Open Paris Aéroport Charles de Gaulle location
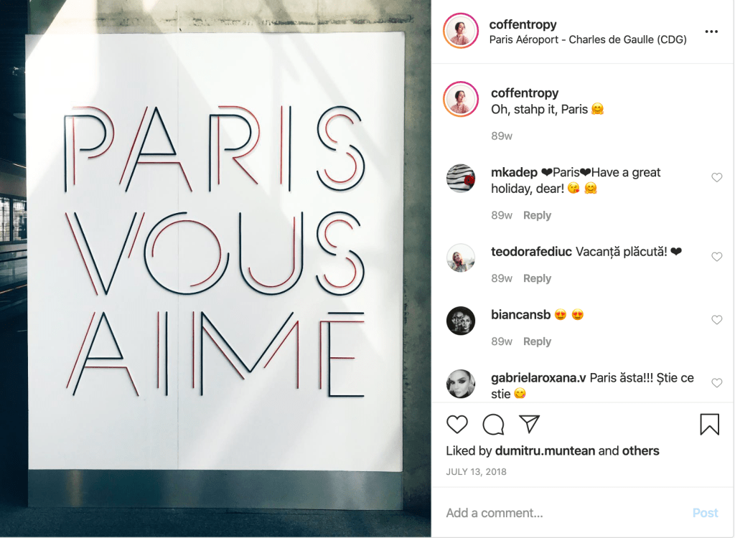 click(588, 39)
